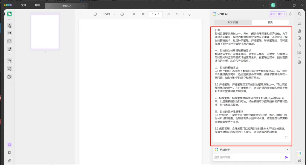Go to the first page arrow
This screenshot has width=306, height=165.
point(134,14)
